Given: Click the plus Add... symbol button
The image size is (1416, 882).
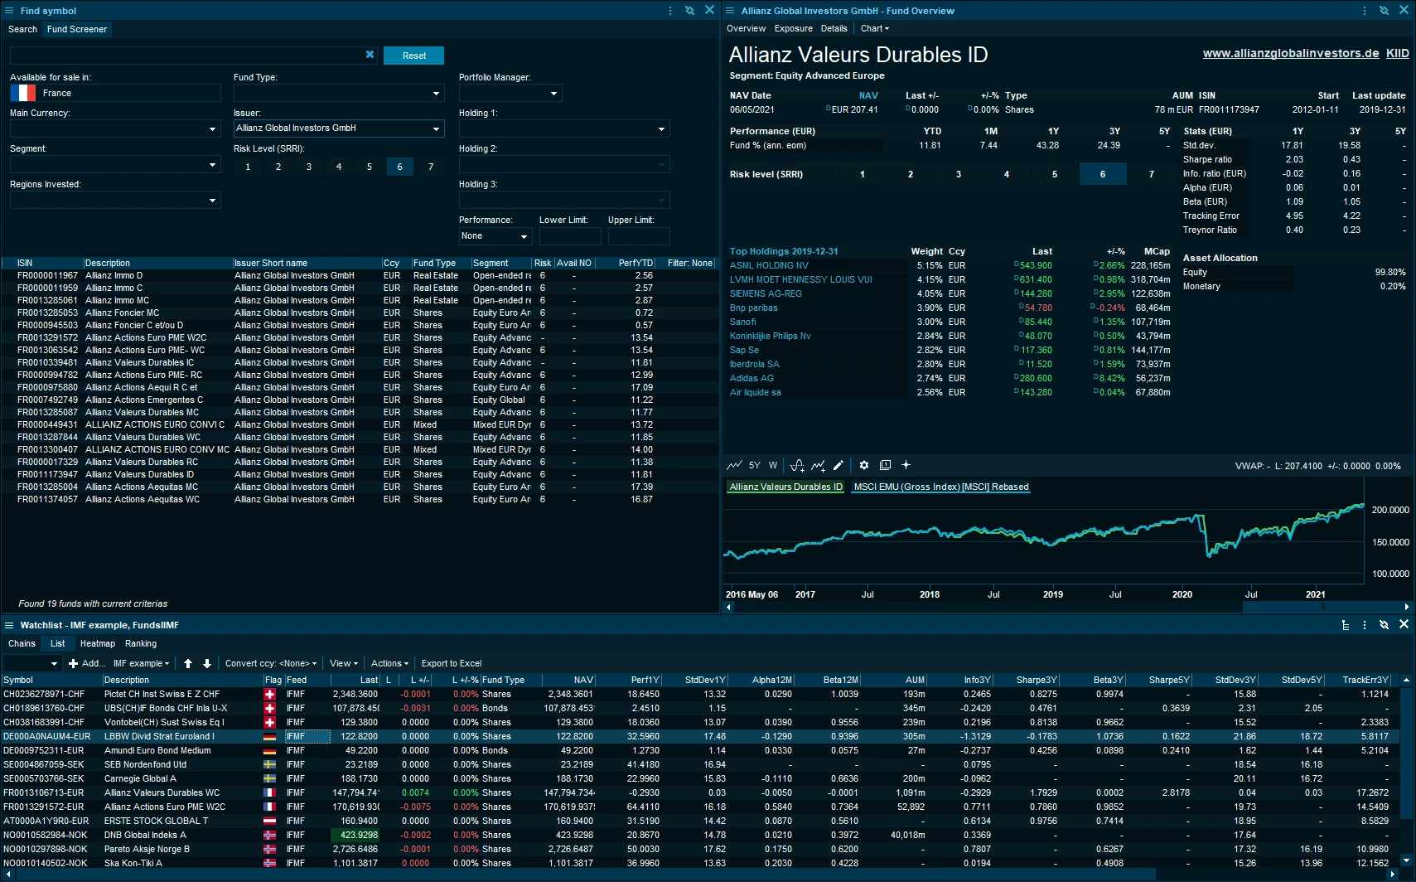Looking at the screenshot, I should [x=86, y=663].
